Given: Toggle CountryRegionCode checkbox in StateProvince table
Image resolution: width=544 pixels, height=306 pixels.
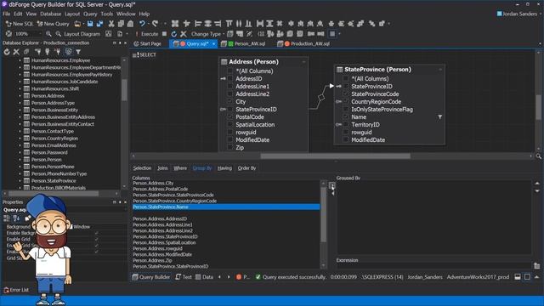Looking at the screenshot, I should point(346,102).
